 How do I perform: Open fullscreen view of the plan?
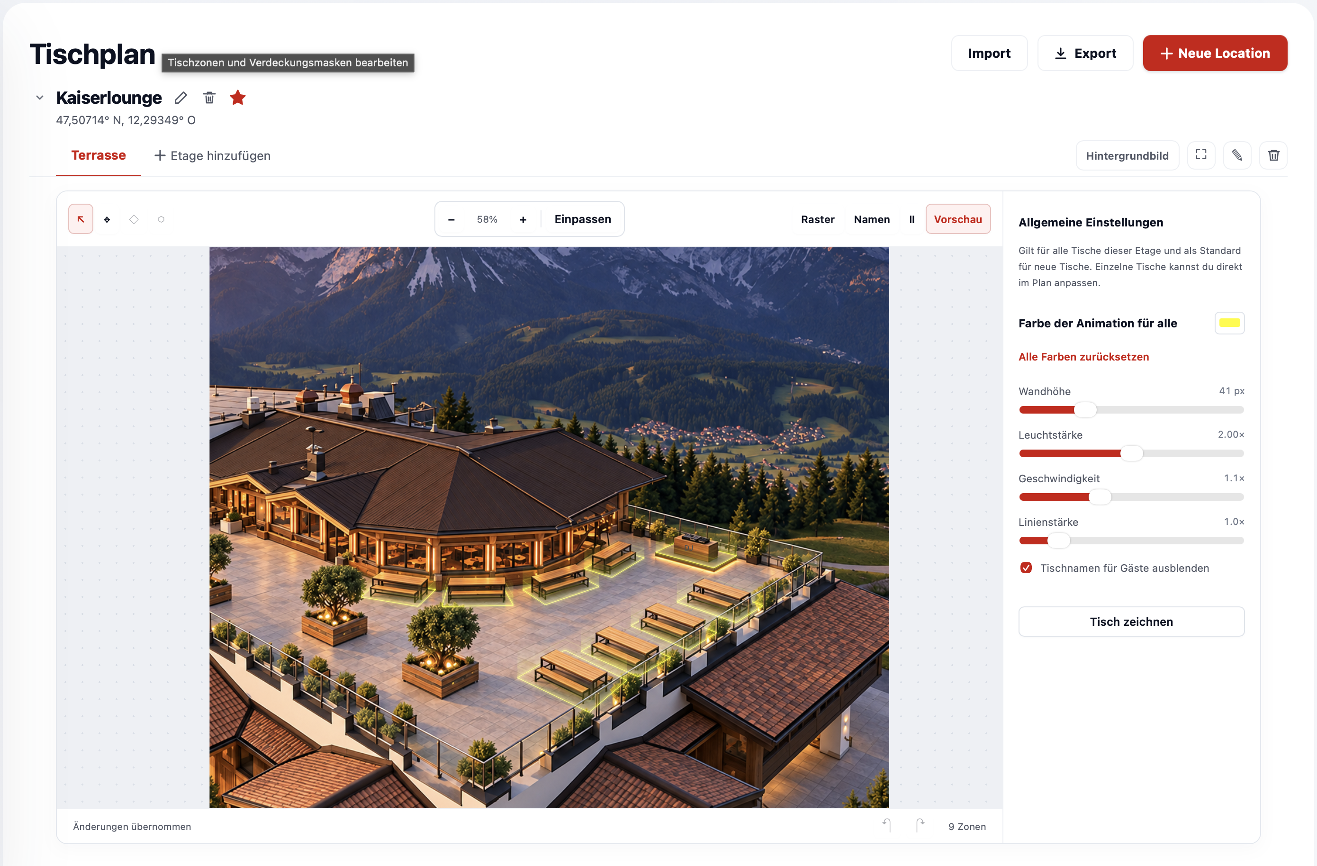pos(1201,155)
